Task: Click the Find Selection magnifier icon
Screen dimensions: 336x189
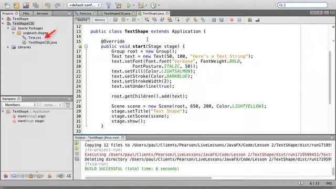Action: tap(147, 20)
